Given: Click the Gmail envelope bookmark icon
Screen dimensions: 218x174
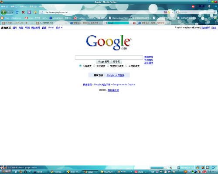Looking at the screenshot, I should [x=26, y=18].
